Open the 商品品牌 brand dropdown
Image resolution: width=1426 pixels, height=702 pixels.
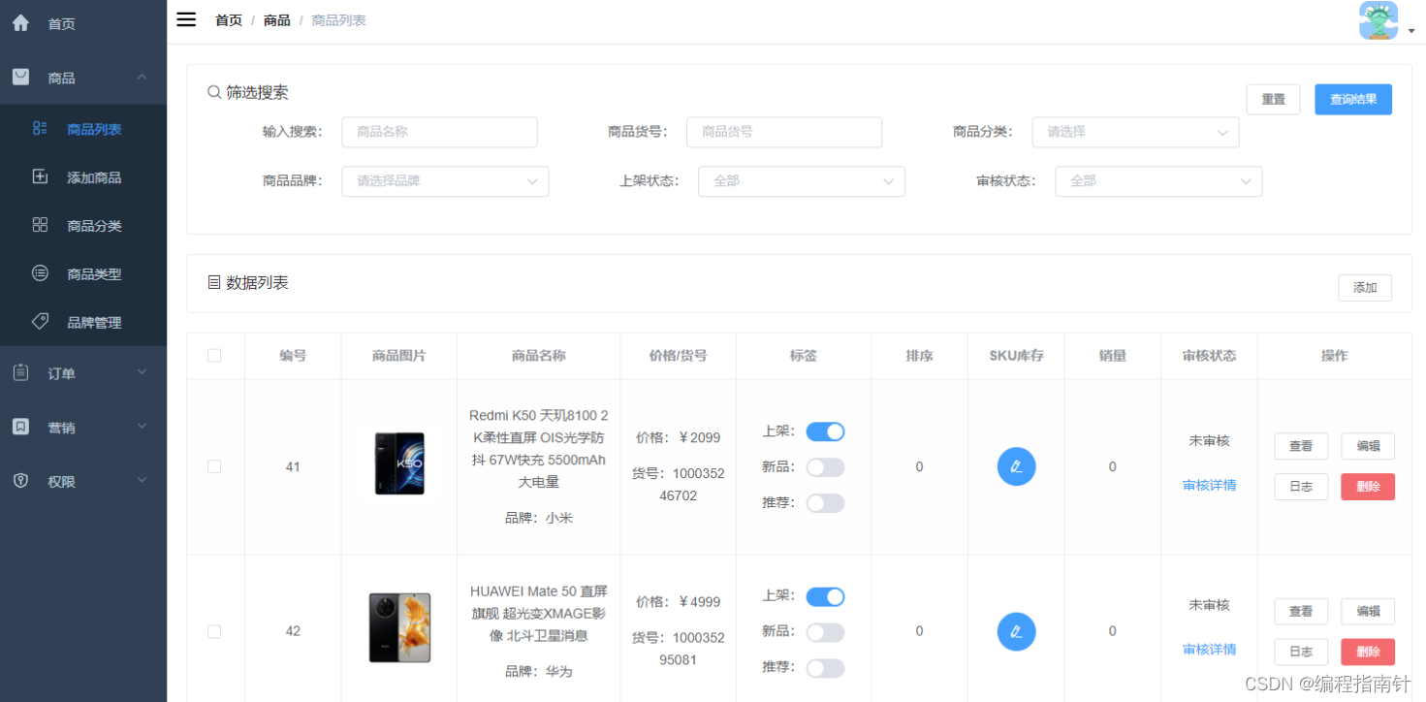tap(445, 181)
